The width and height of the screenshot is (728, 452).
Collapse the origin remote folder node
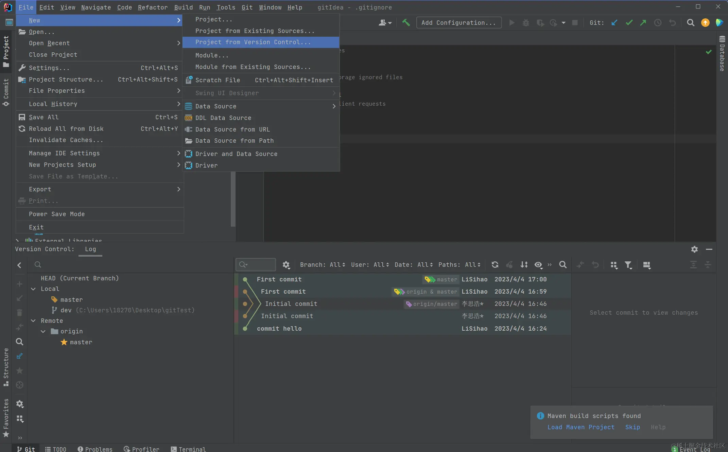click(x=43, y=331)
